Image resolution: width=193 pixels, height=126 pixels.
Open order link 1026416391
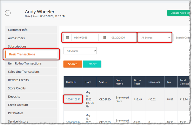click(73, 99)
